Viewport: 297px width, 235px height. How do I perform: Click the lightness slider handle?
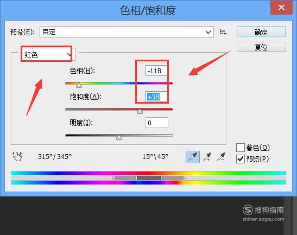tap(119, 137)
